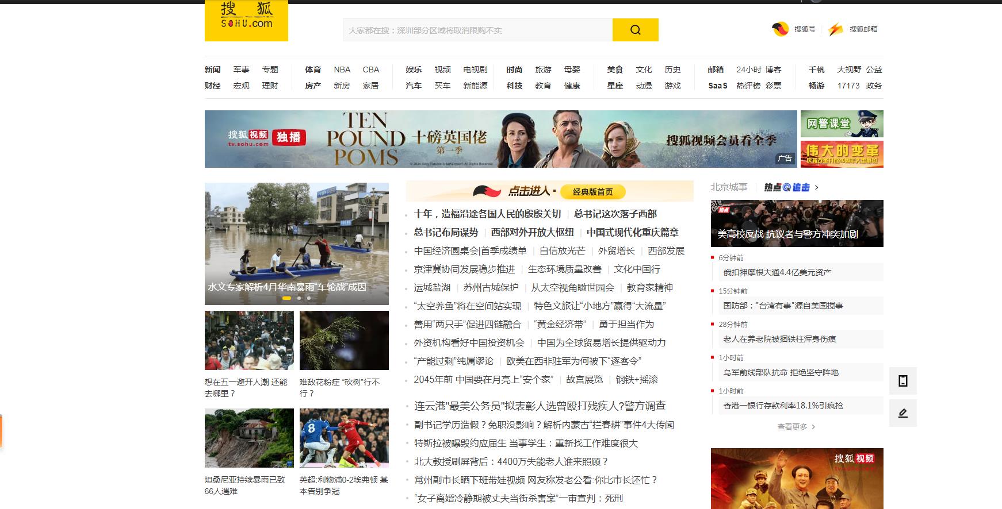Click the 热点追击 logo
The width and height of the screenshot is (1002, 509).
(x=787, y=187)
